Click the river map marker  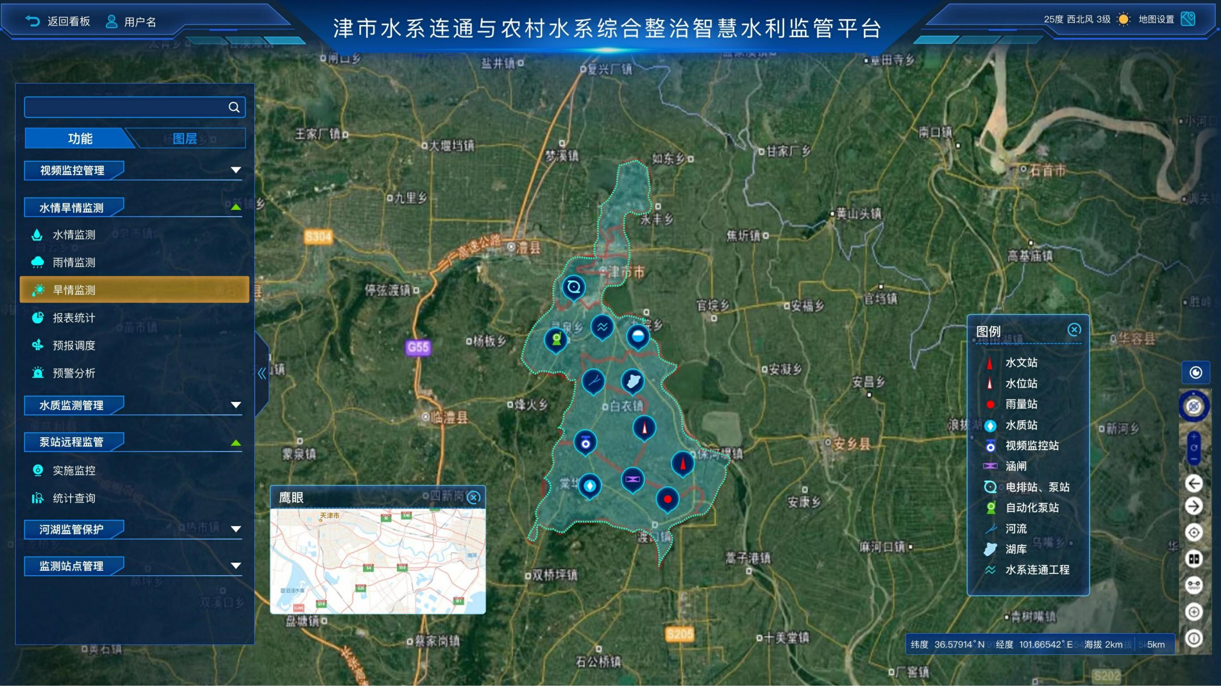tap(593, 382)
